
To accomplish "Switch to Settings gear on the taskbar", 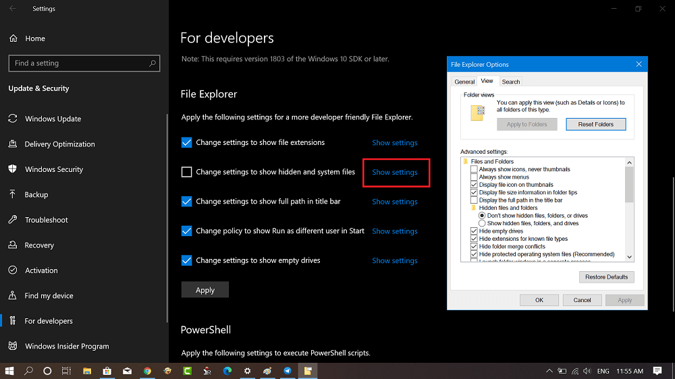I will [247, 371].
